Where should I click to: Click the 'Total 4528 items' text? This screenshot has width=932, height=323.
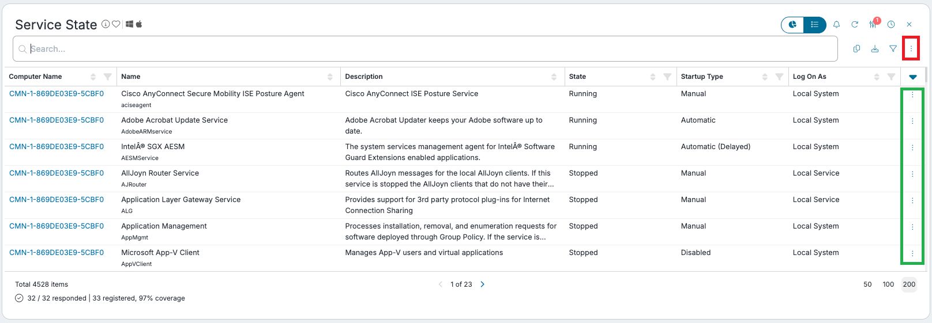tap(42, 284)
